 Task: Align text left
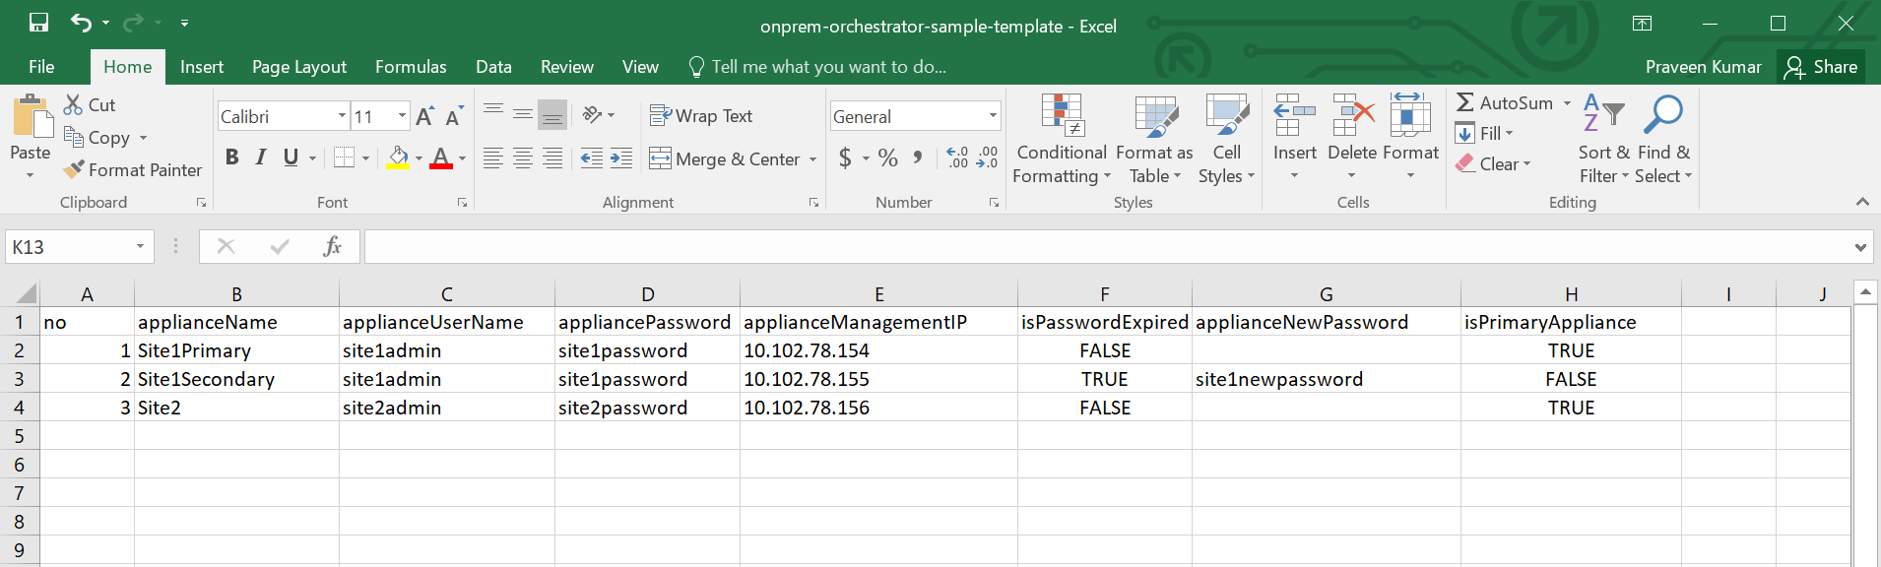493,158
